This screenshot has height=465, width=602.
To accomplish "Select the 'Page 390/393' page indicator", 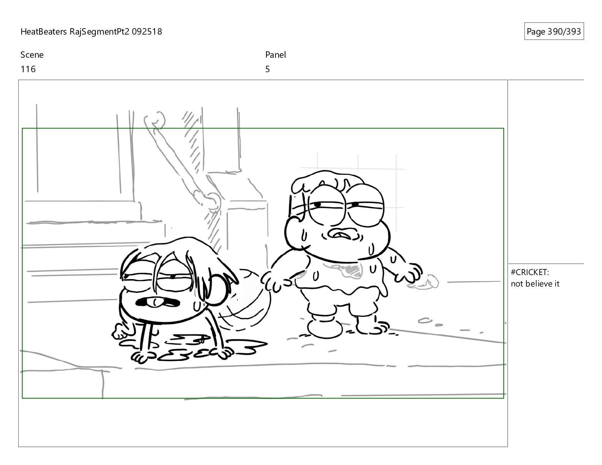I will 554,32.
